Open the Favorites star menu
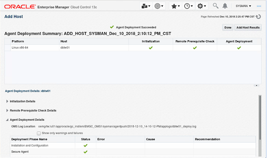The height and width of the screenshot is (158, 267). (x=176, y=6)
